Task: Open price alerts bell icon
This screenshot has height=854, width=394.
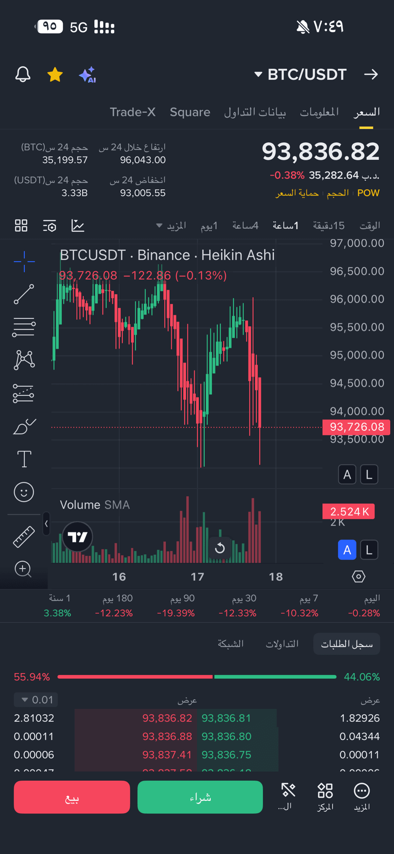Action: pos(23,75)
